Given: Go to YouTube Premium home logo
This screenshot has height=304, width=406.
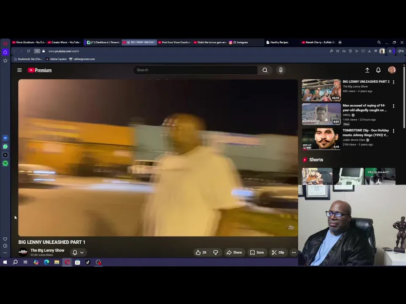Looking at the screenshot, I should coord(40,70).
